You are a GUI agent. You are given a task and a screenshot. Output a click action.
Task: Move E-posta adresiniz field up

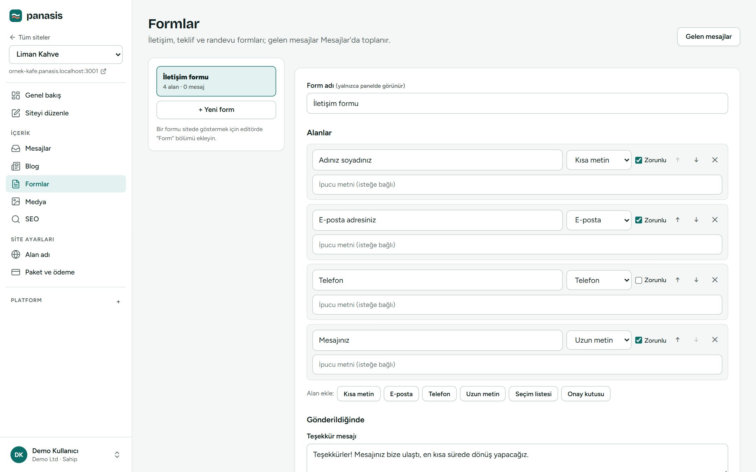[x=678, y=220]
